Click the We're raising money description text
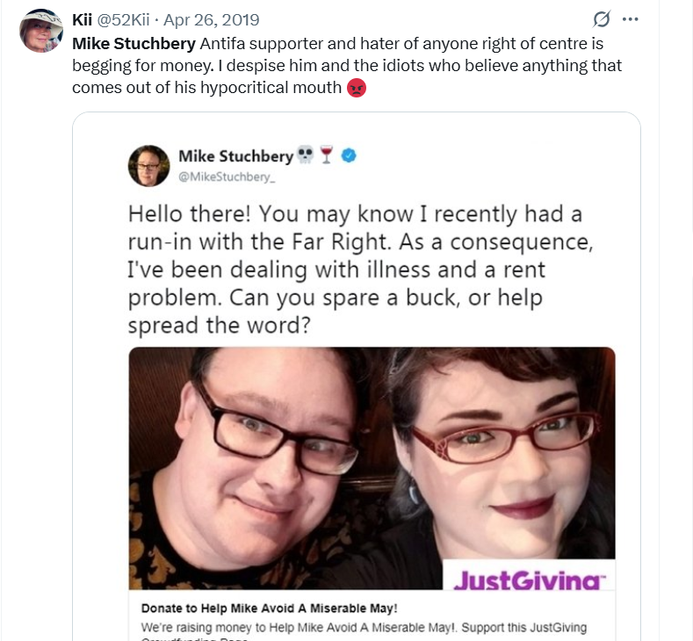This screenshot has width=693, height=641. 364,627
